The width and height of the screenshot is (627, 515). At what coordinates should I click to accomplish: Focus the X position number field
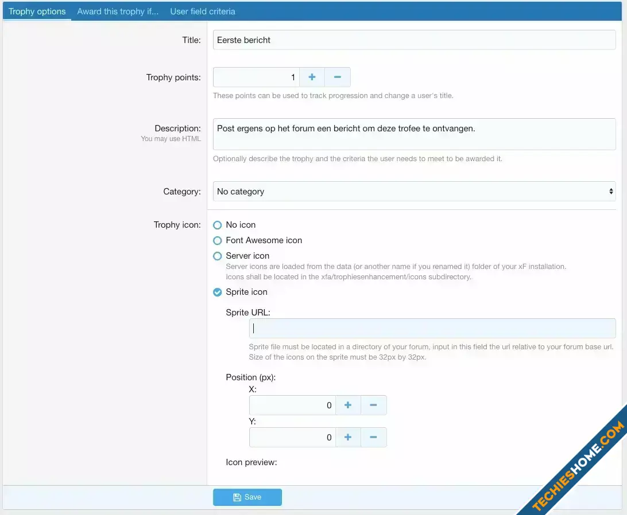(x=292, y=405)
